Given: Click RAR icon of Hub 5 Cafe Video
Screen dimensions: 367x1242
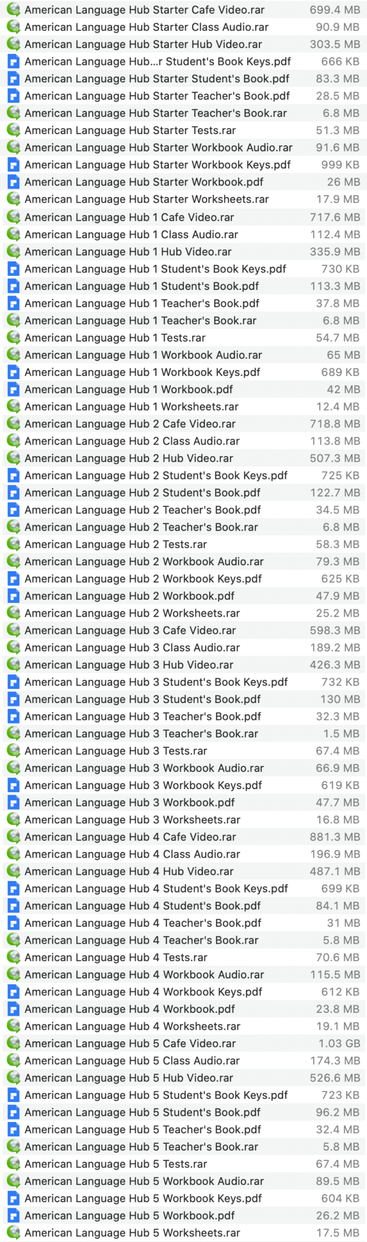Looking at the screenshot, I should [13, 1044].
